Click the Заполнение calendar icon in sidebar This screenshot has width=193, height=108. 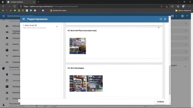coord(7,80)
